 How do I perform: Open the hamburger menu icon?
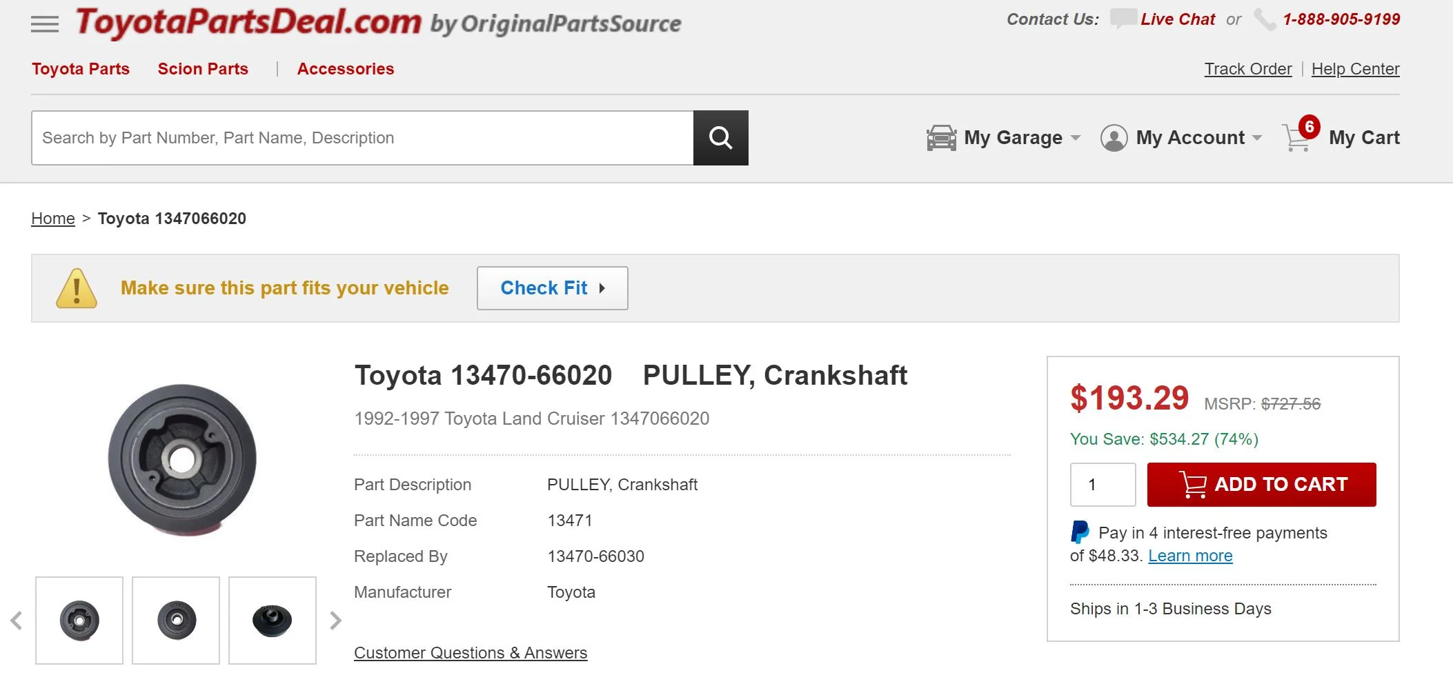[45, 24]
